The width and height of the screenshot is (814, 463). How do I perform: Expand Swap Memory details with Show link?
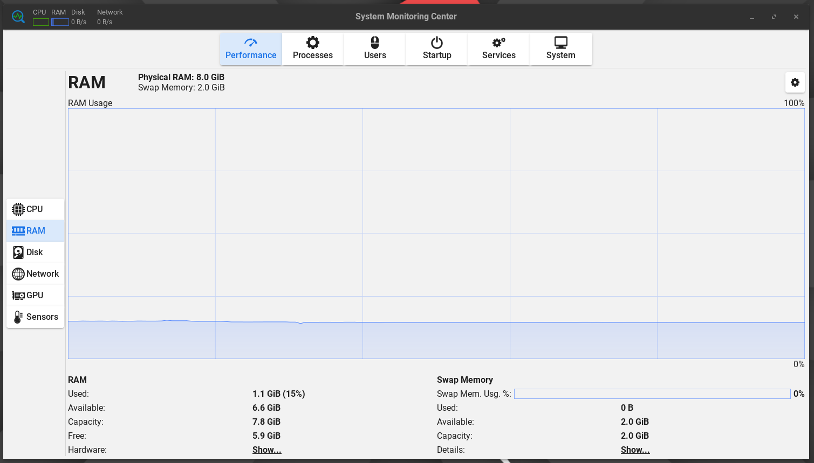634,450
